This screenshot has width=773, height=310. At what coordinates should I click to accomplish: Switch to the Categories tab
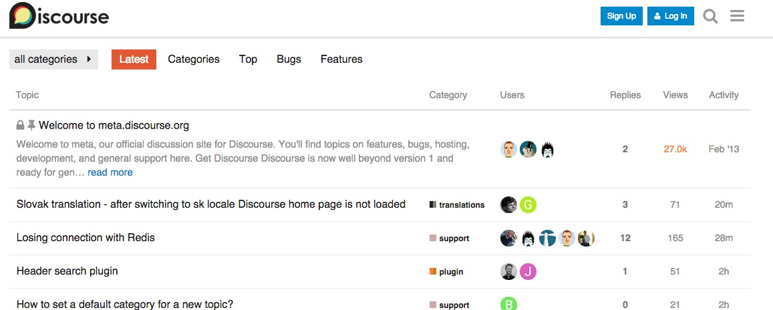[x=194, y=59]
